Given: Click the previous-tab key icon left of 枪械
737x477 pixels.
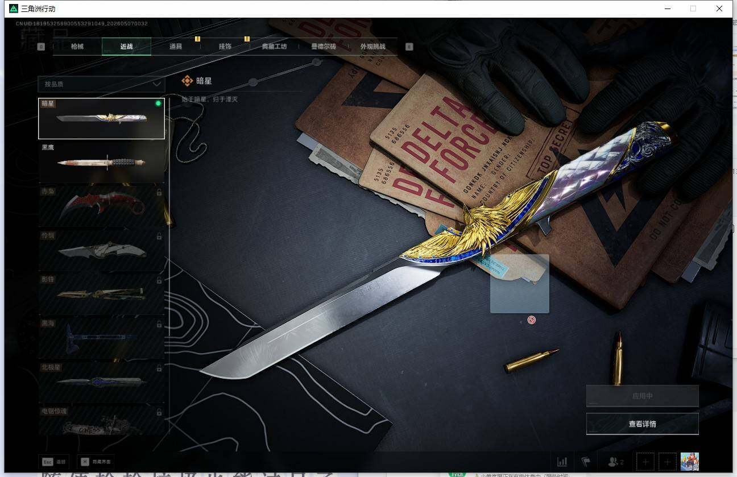Looking at the screenshot, I should click(x=41, y=47).
